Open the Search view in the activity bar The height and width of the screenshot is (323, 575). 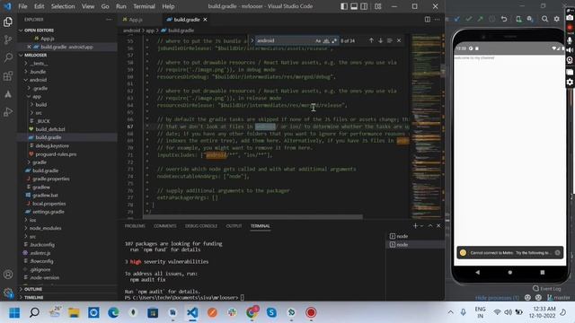(x=8, y=57)
